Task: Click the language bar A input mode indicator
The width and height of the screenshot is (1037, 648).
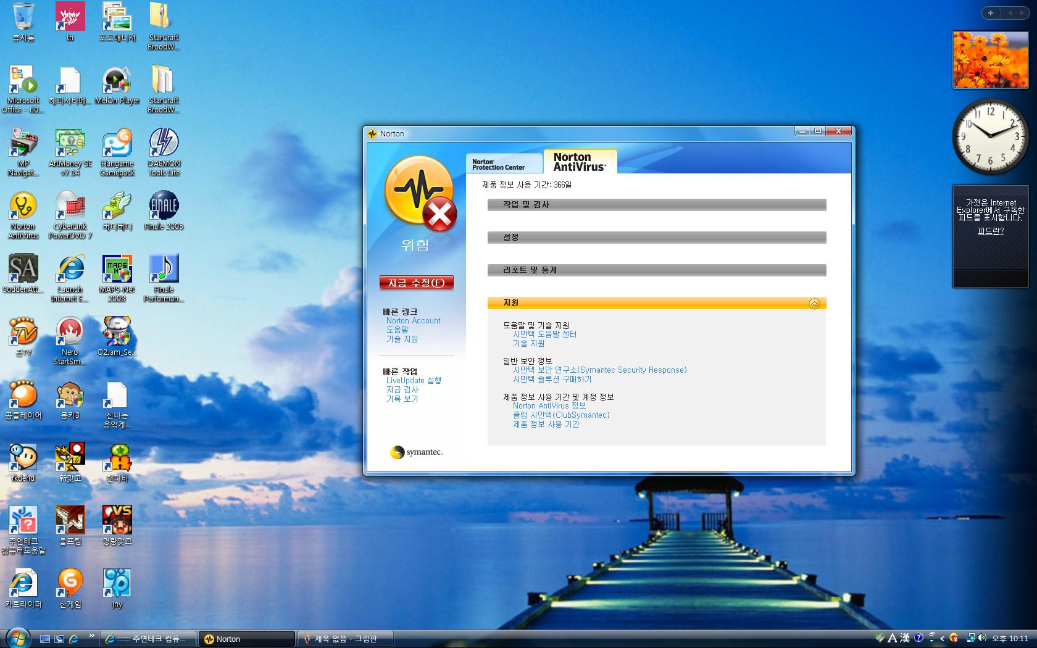Action: pyautogui.click(x=893, y=638)
